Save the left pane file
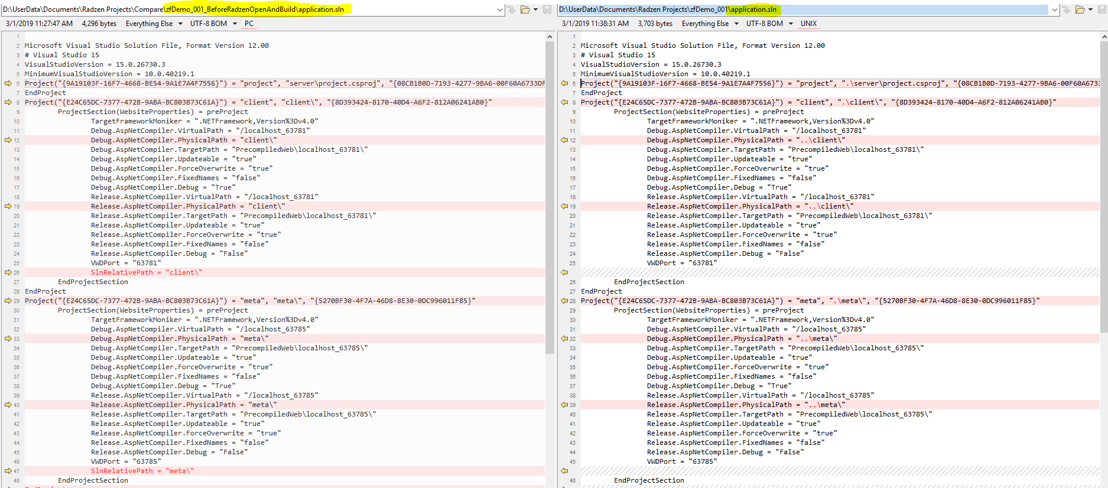Screen dimensions: 1108x488 point(547,9)
